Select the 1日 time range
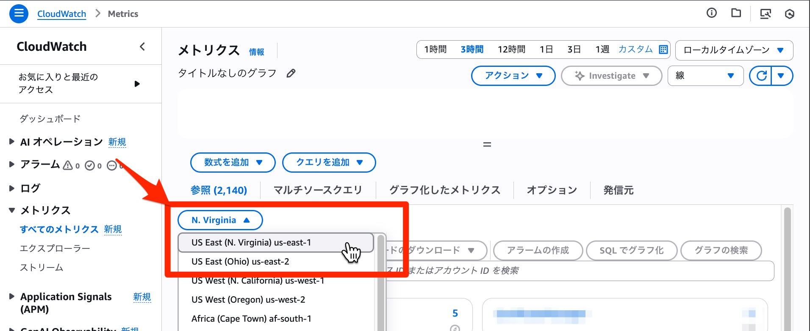The image size is (810, 331). tap(546, 50)
